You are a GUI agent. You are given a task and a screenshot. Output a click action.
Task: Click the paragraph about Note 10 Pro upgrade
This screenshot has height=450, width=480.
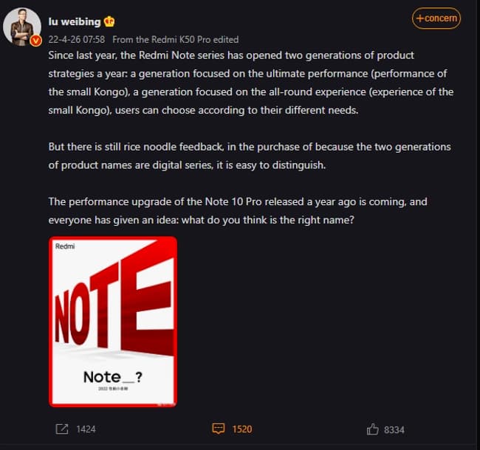(236, 210)
